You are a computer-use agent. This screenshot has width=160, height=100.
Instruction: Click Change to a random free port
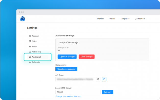(68, 96)
